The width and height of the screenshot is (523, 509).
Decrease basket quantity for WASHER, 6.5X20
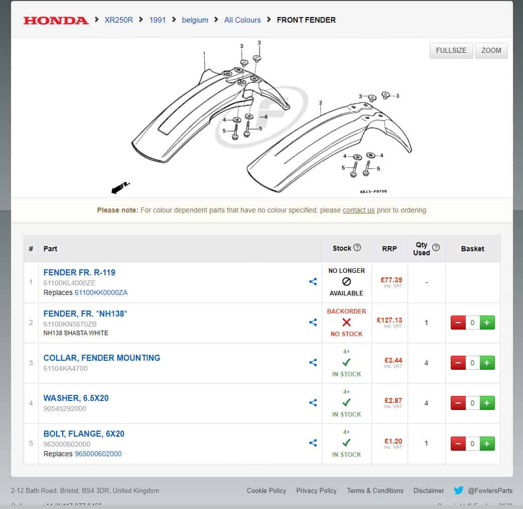pos(458,403)
